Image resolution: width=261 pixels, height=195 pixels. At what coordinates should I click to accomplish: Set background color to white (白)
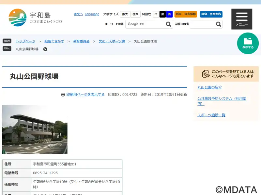(x=156, y=14)
